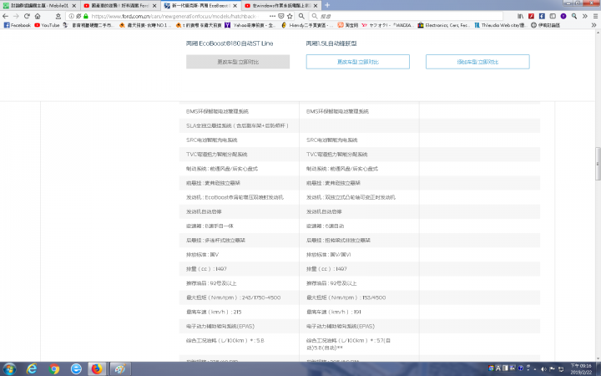Screen dimensions: 601x376
Task: Open the Firefox hamburger menu
Action: (x=595, y=16)
